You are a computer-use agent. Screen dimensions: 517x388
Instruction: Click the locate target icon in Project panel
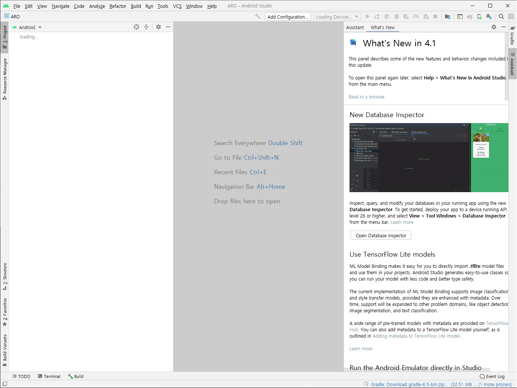(x=137, y=27)
